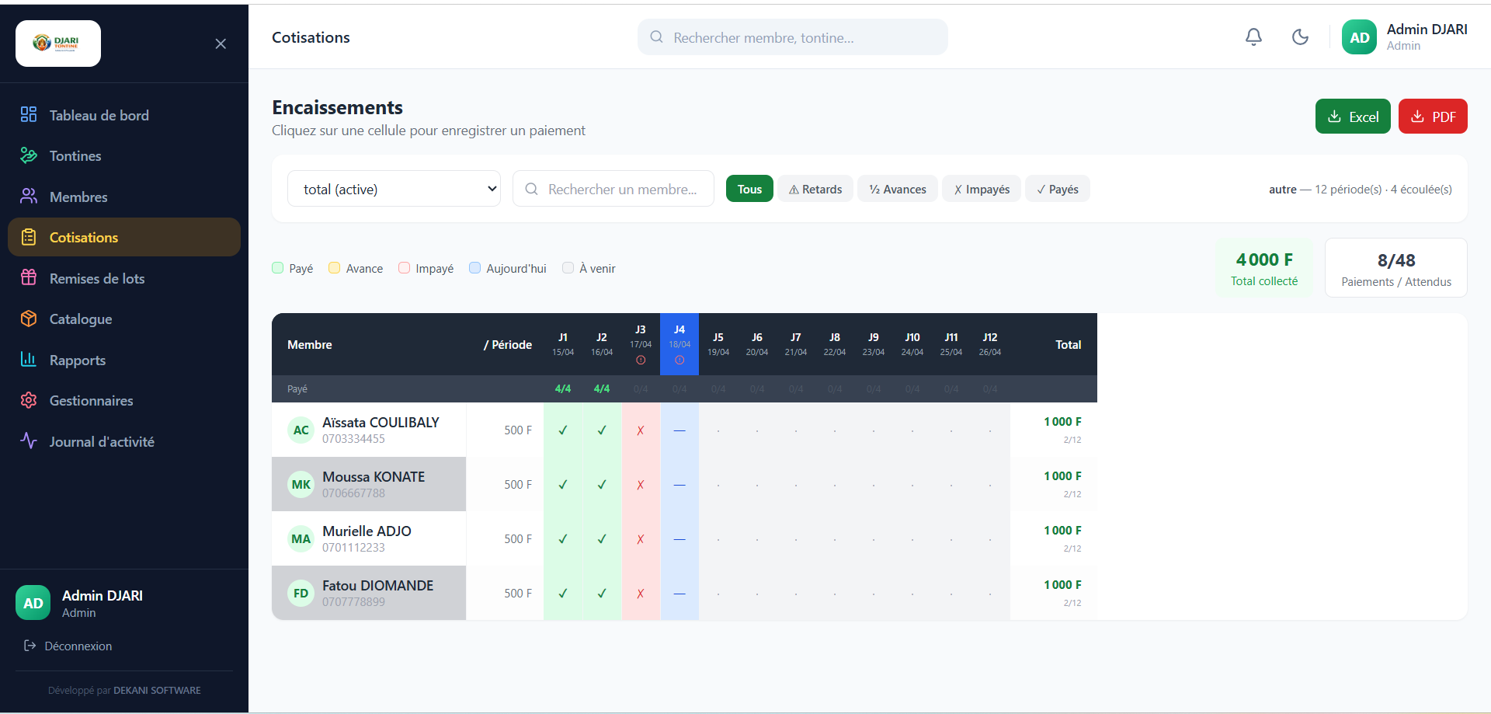Click the red unpaid J3 cell for Aïssata COULIBALY
The image size is (1491, 714).
(641, 430)
